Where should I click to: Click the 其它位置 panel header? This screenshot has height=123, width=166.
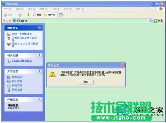click(x=23, y=71)
